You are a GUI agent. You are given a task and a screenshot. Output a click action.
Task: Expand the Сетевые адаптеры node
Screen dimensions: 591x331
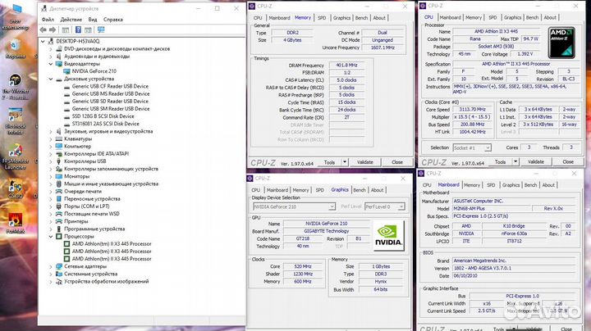click(51, 266)
